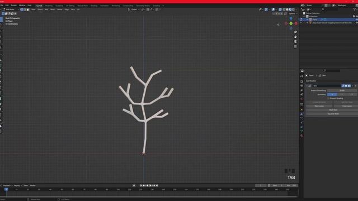Screen dimensions: 358x201
Task: Click the timeline current frame marker
Action: [6, 189]
